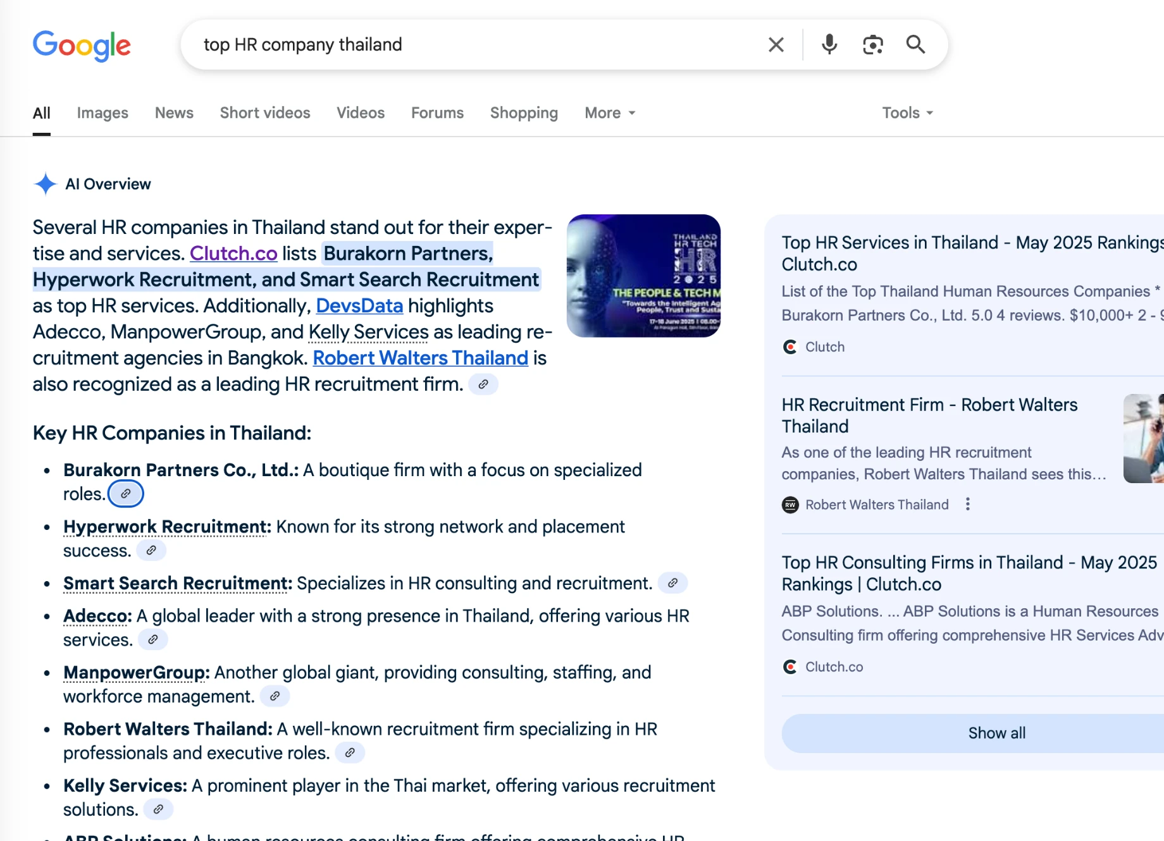1164x841 pixels.
Task: Click the Kelly Services dotted link in paragraph
Action: [369, 332]
